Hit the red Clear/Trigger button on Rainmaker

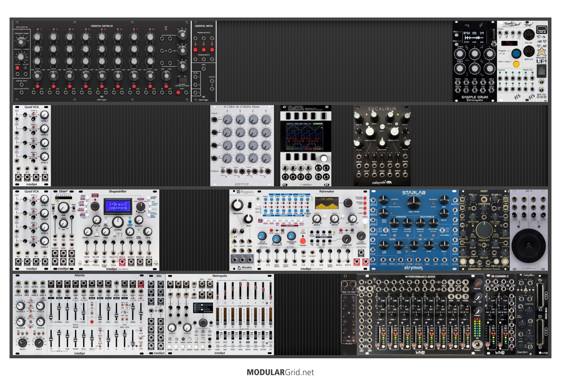(303, 240)
